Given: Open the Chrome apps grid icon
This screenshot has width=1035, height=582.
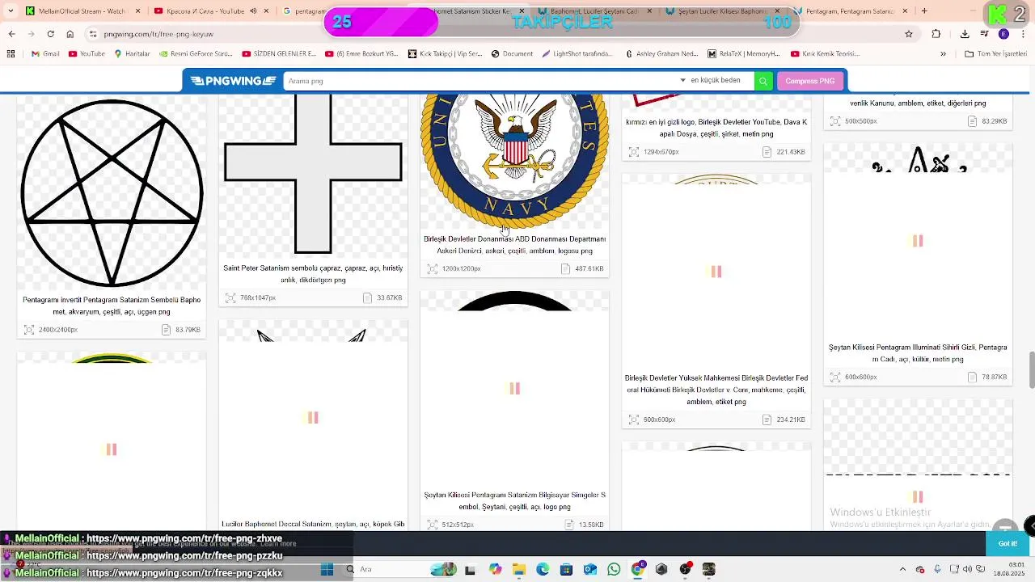Looking at the screenshot, I should (x=11, y=54).
